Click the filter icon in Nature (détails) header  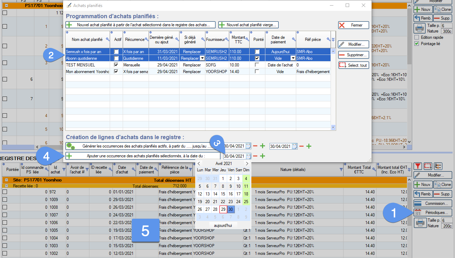pyautogui.click(x=341, y=170)
